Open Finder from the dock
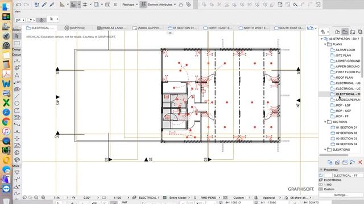 point(6,6)
